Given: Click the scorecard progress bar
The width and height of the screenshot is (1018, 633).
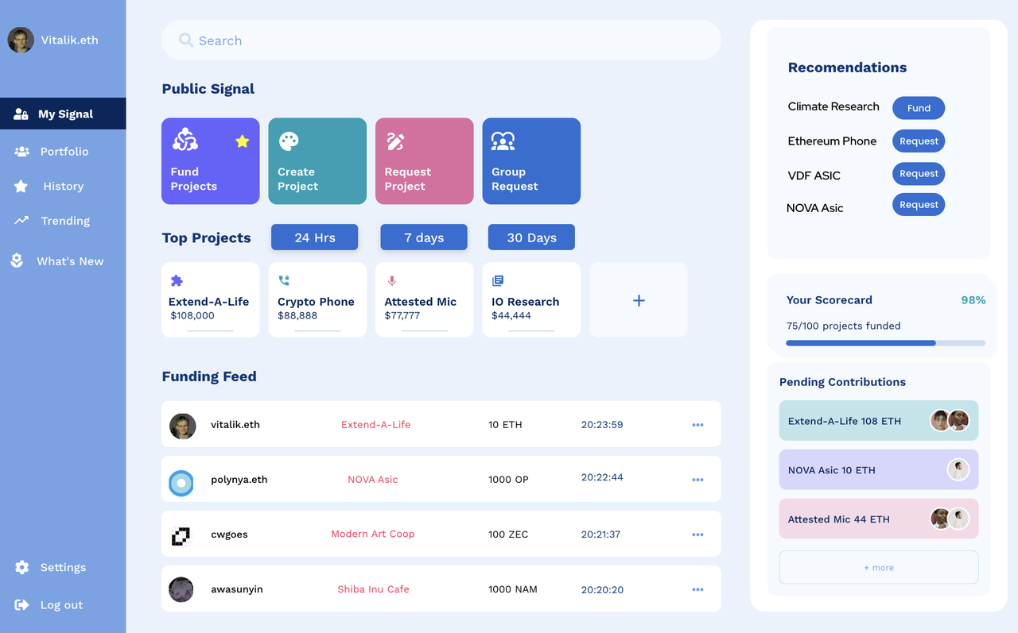Looking at the screenshot, I should [x=885, y=343].
